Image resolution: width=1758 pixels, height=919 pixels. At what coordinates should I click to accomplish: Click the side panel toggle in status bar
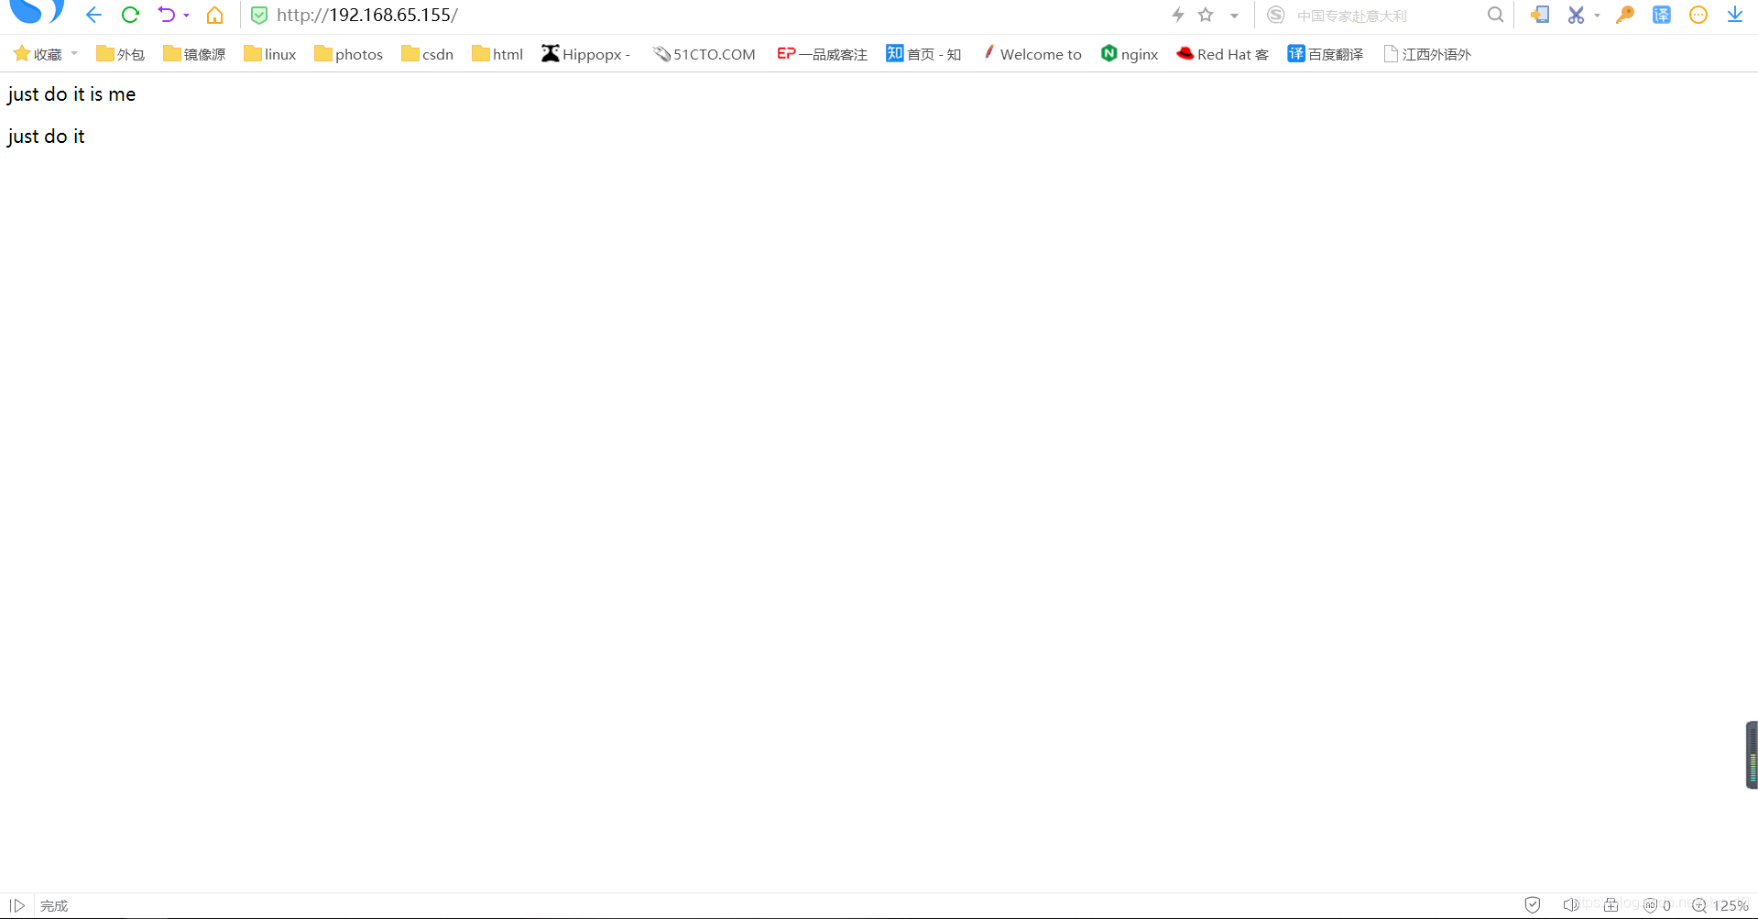[x=17, y=905]
